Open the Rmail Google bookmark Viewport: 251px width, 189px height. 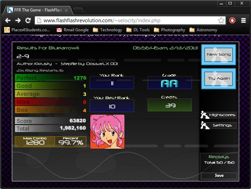[x=73, y=30]
